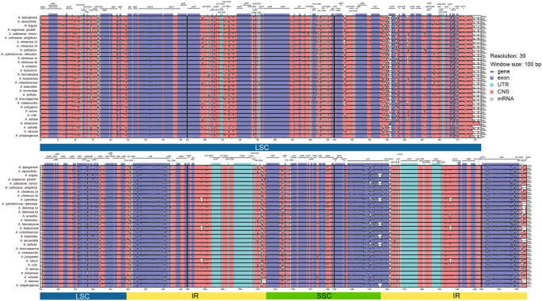542x301 pixels.
Task: Click 'A. zhejiangensis' label in the upper panel
Action: 27,136
